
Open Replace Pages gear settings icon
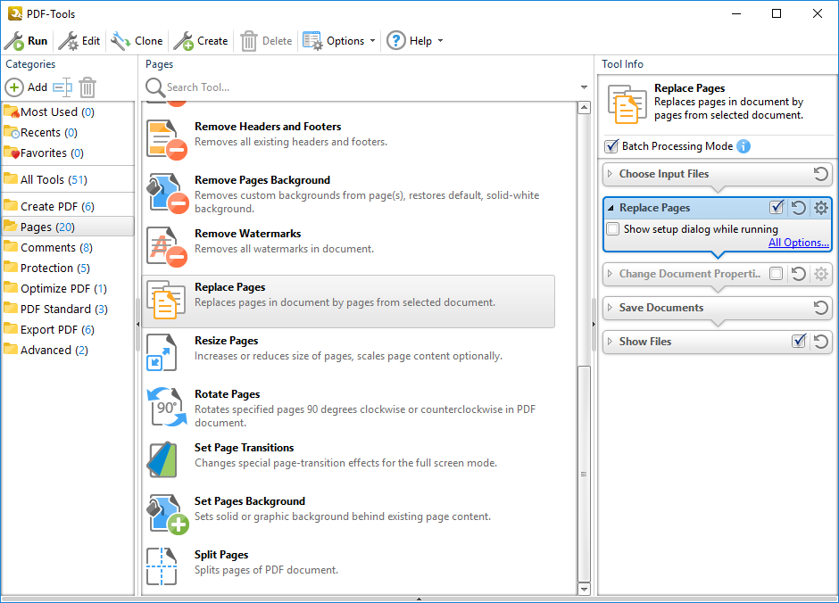click(821, 208)
